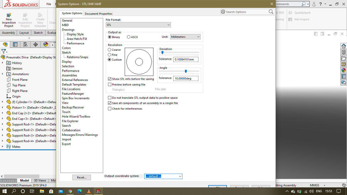Open Design Library task pane icon
Image resolution: width=347 pixels, height=195 pixels.
(344, 52)
